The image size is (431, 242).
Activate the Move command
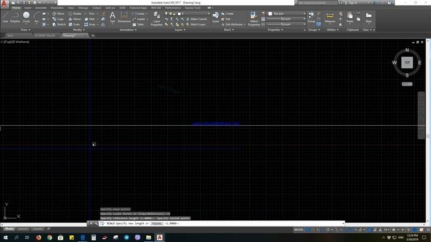coord(59,13)
